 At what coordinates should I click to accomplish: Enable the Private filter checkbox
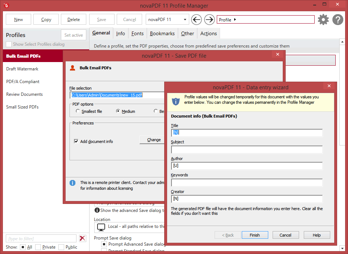point(38,247)
